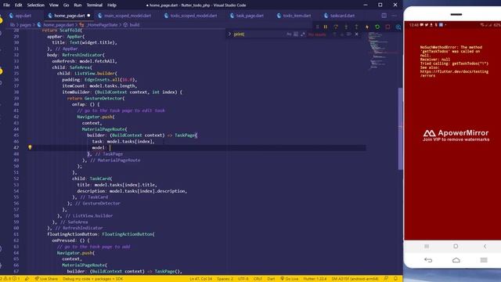Grab the debug toolbar drag handle
Screen dimensions: 501x282
[x=317, y=27]
